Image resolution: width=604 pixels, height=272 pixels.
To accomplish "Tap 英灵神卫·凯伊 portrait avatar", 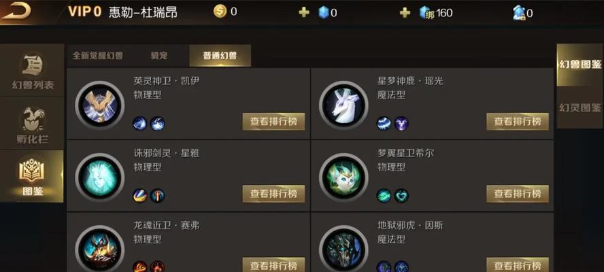I will pos(100,105).
